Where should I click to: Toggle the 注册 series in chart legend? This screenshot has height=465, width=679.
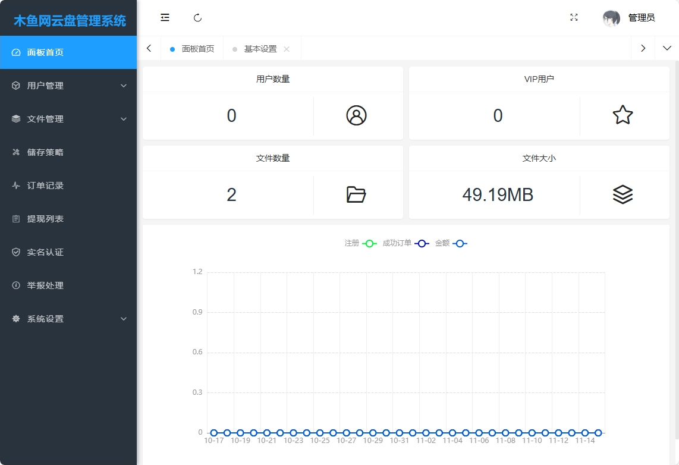[x=360, y=243]
